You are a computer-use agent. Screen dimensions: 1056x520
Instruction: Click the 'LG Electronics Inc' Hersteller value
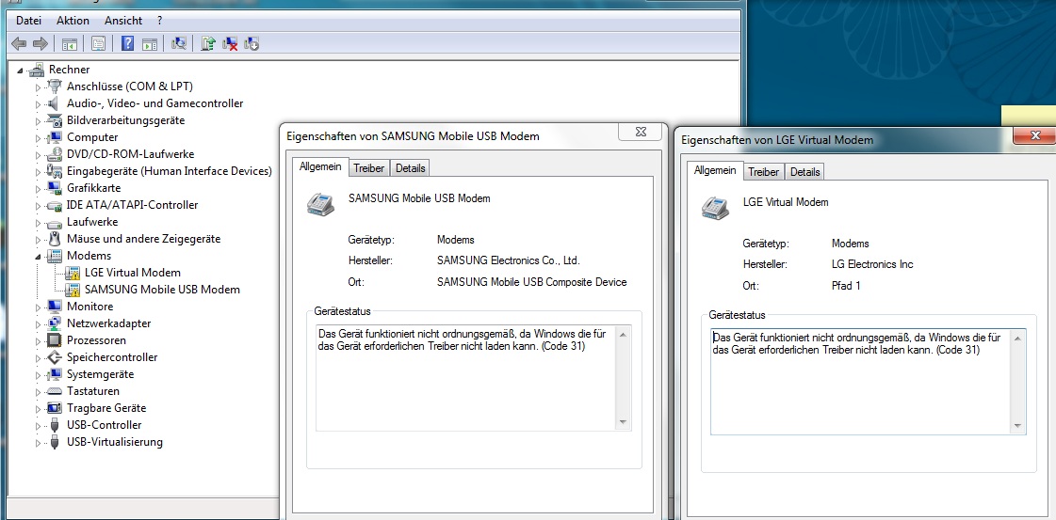tap(872, 264)
